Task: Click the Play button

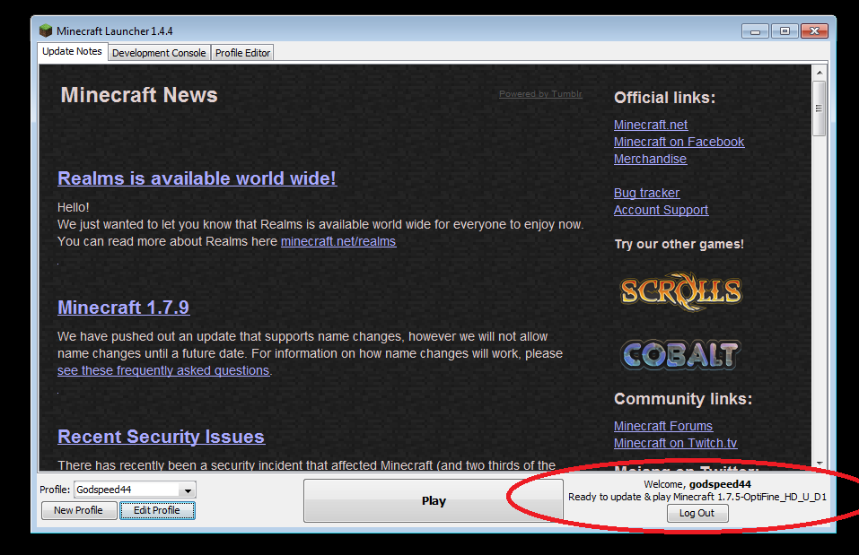Action: pyautogui.click(x=434, y=501)
